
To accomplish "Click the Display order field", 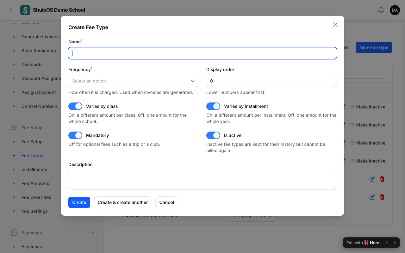I will pos(271,81).
